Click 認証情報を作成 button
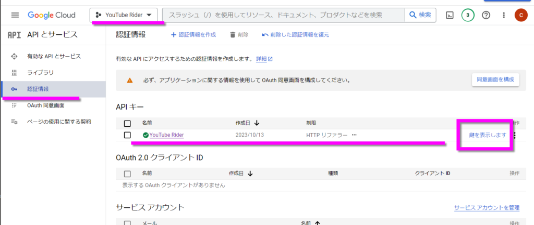Image resolution: width=534 pixels, height=225 pixels. (x=193, y=35)
